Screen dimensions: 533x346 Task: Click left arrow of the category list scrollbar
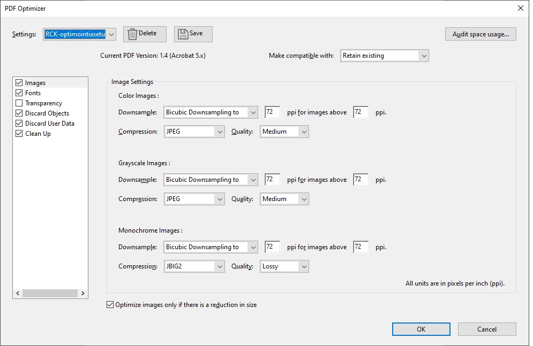tap(18, 293)
